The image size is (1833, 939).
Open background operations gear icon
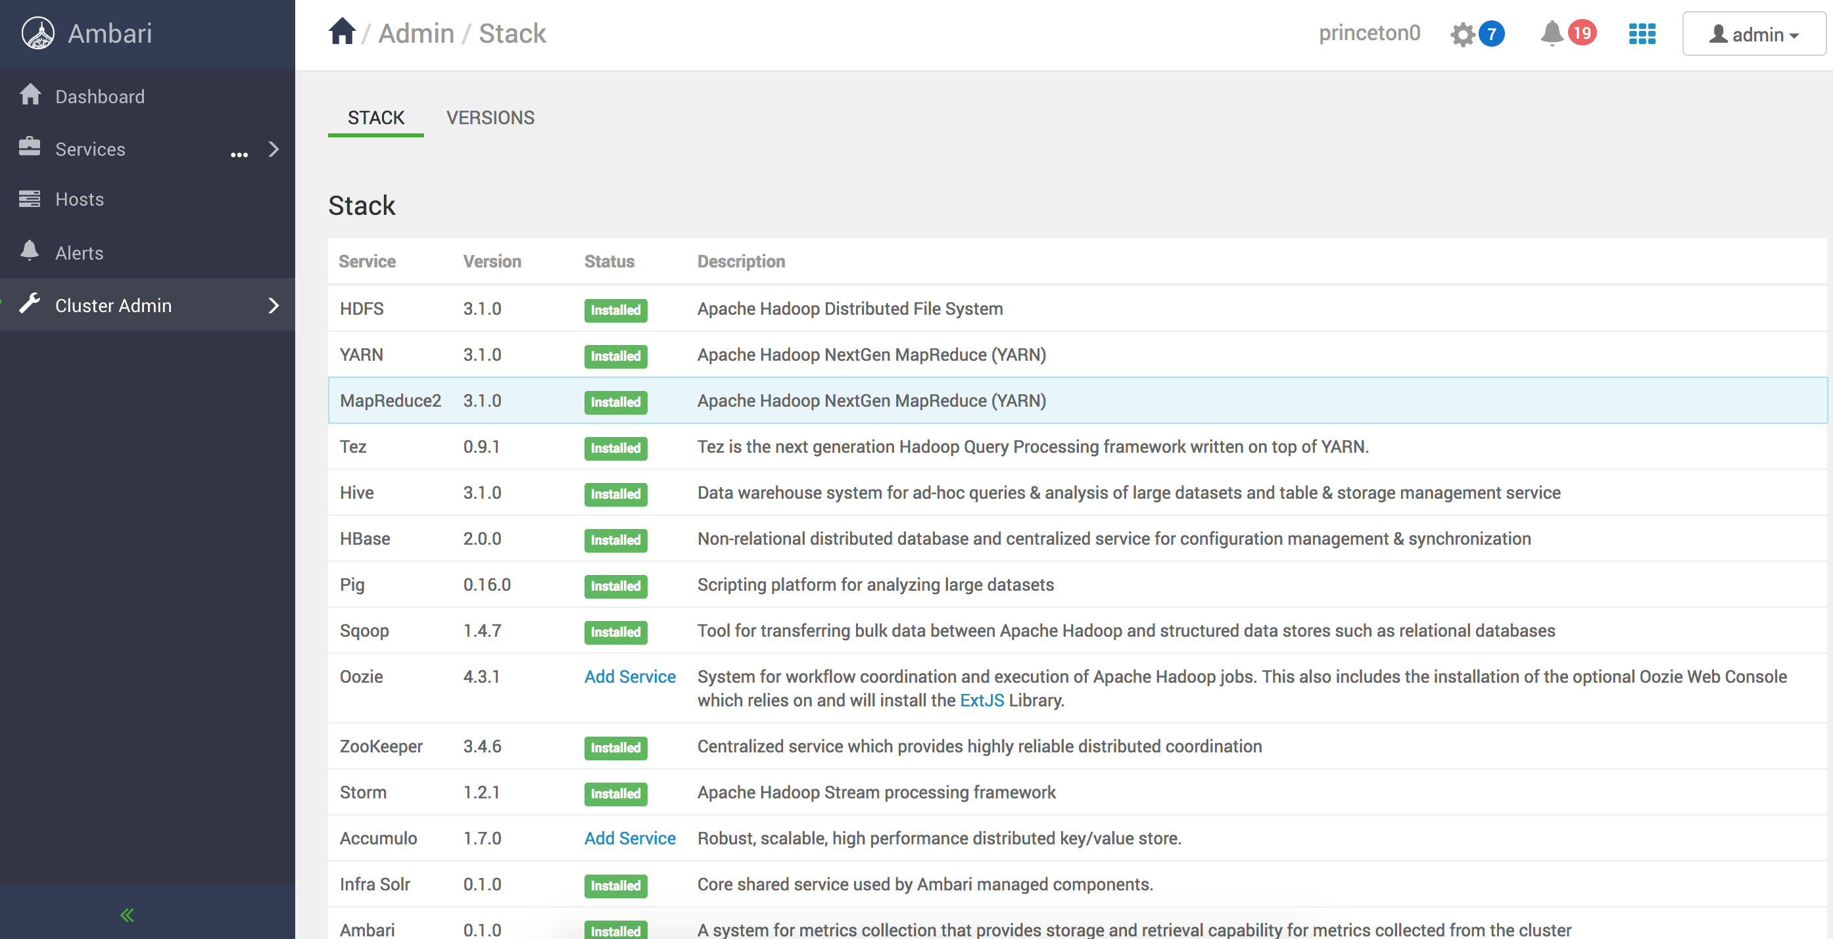pos(1462,34)
